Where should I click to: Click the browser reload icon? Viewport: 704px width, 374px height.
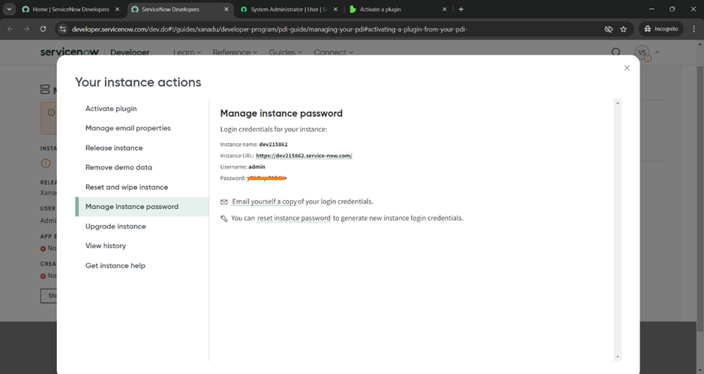coord(43,29)
